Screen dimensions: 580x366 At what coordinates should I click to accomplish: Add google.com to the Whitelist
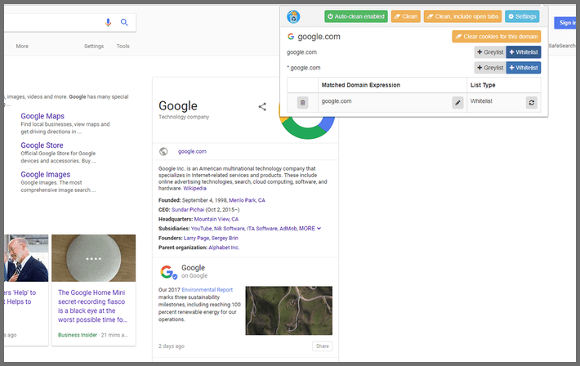pyautogui.click(x=524, y=52)
